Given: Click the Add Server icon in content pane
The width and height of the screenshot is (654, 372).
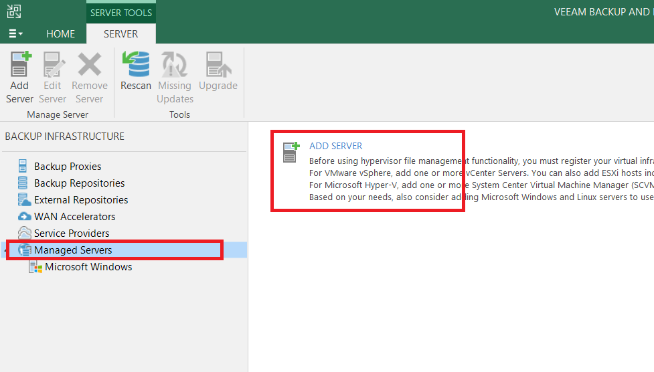Looking at the screenshot, I should pos(291,153).
